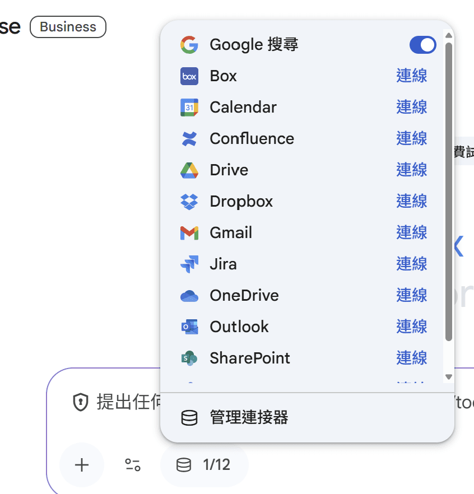474x494 pixels.
Task: Click the database icon beside 管理連接器
Action: 189,418
